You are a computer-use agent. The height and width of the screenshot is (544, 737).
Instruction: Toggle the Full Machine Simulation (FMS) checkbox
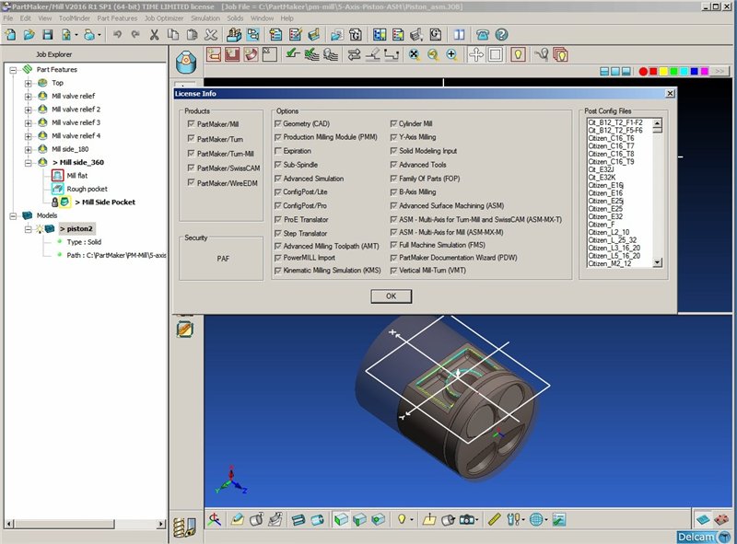[x=394, y=245]
